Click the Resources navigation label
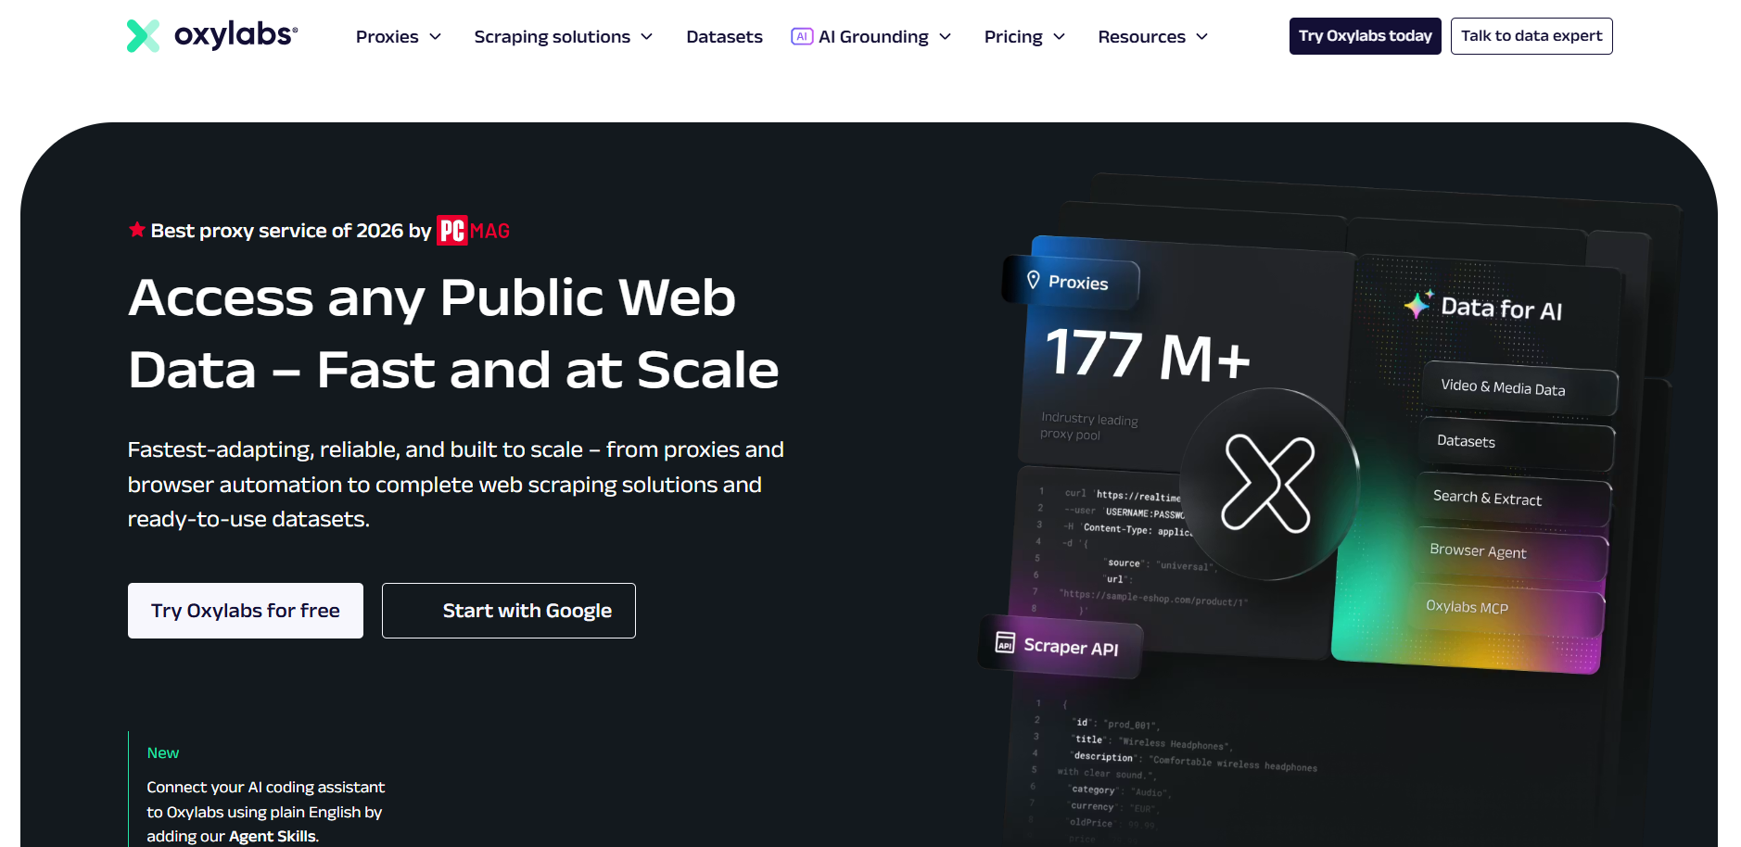 tap(1141, 37)
